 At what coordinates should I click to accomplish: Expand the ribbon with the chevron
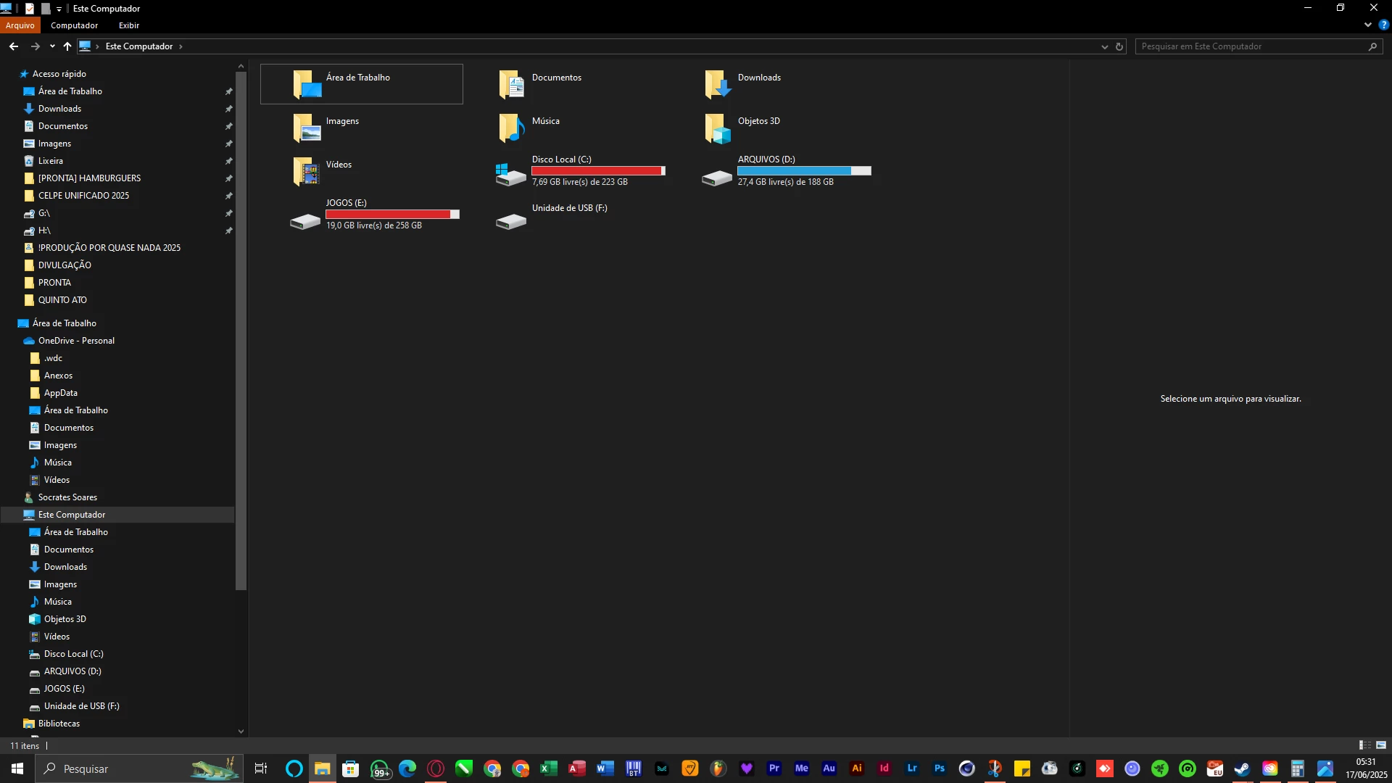[x=1368, y=25]
